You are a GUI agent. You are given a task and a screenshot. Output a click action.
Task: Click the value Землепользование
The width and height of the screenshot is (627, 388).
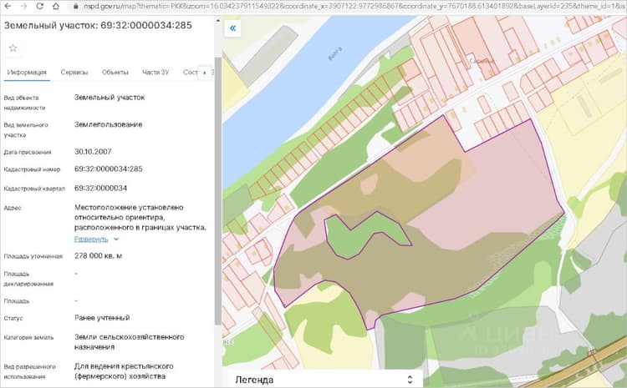tap(109, 124)
